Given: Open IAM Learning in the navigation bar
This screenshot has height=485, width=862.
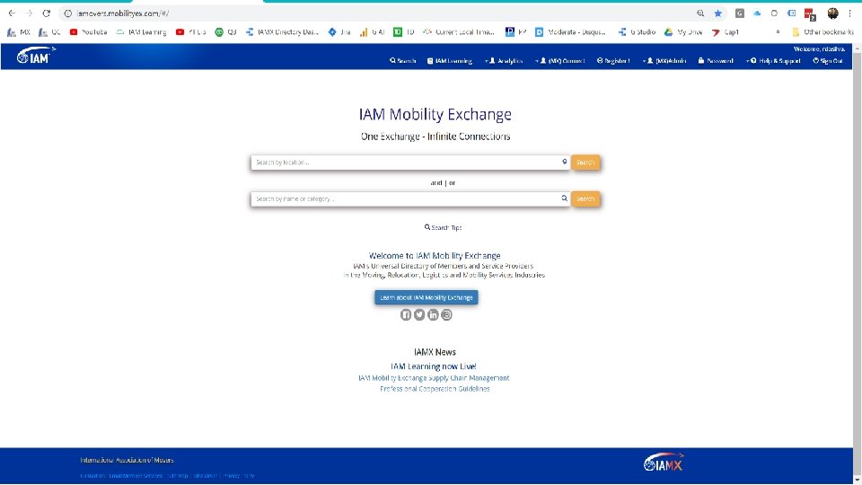Looking at the screenshot, I should (450, 61).
